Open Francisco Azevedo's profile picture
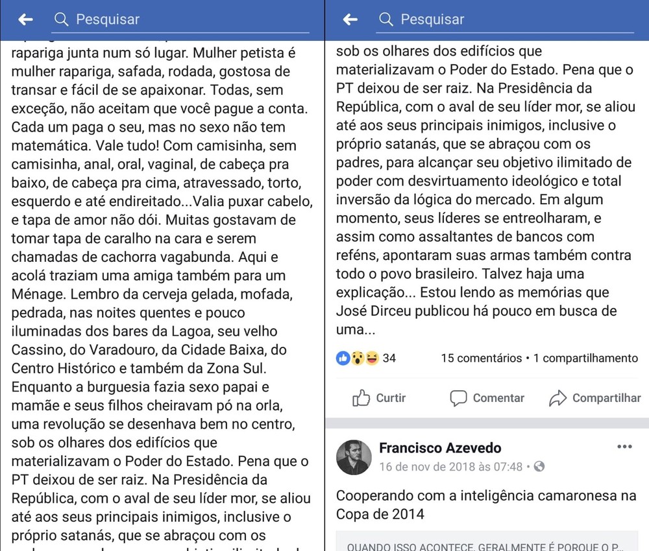 tap(354, 456)
